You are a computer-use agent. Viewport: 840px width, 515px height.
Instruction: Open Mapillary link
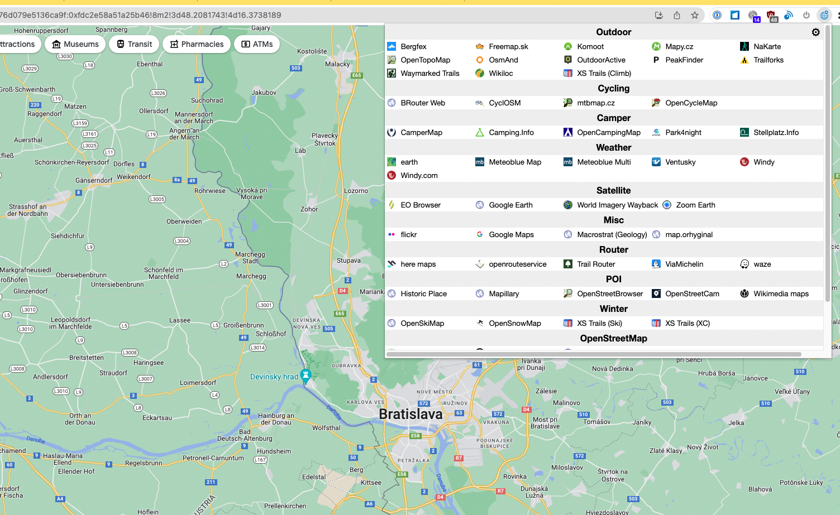(504, 293)
